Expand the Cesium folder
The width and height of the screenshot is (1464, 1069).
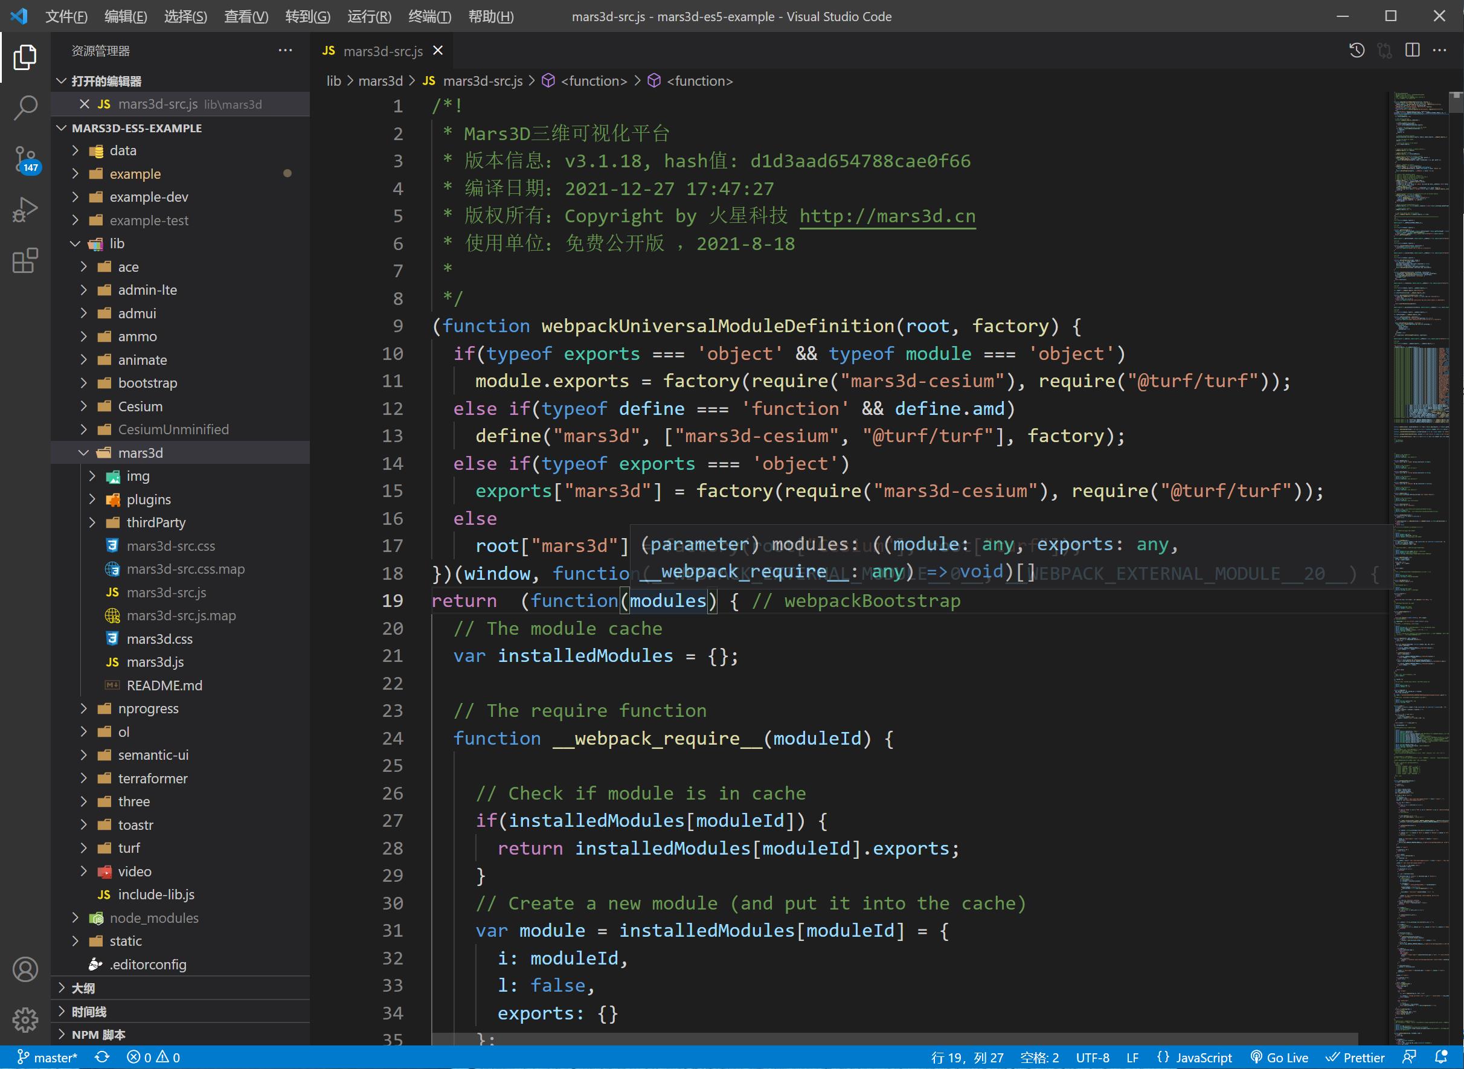tap(180, 406)
